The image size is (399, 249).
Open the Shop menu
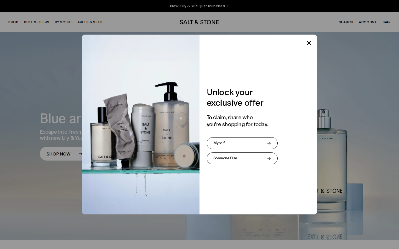tap(13, 22)
